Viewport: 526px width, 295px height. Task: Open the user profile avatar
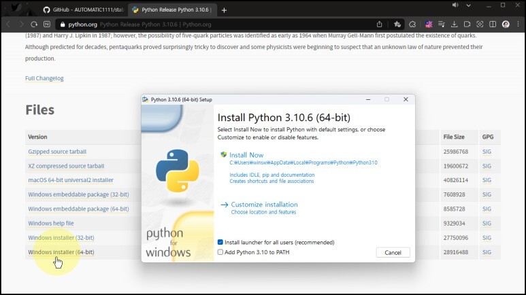tap(506, 24)
